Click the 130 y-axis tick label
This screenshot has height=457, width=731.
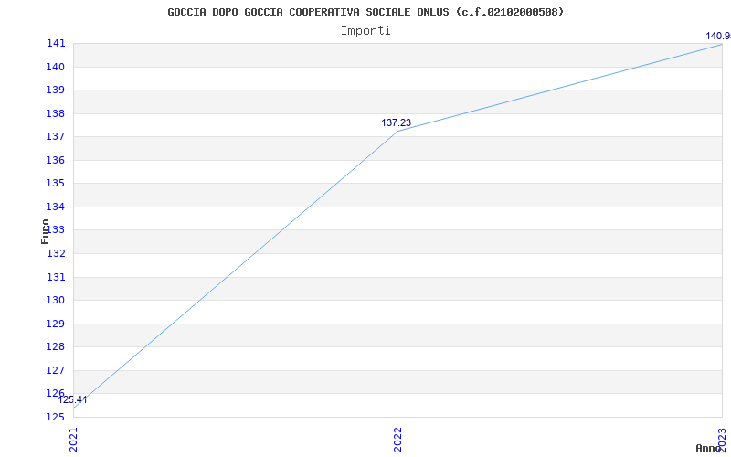click(55, 301)
